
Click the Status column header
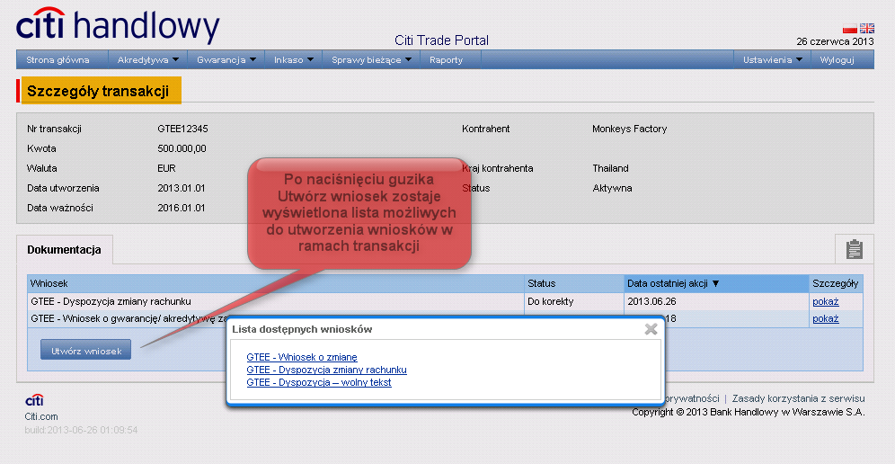574,283
